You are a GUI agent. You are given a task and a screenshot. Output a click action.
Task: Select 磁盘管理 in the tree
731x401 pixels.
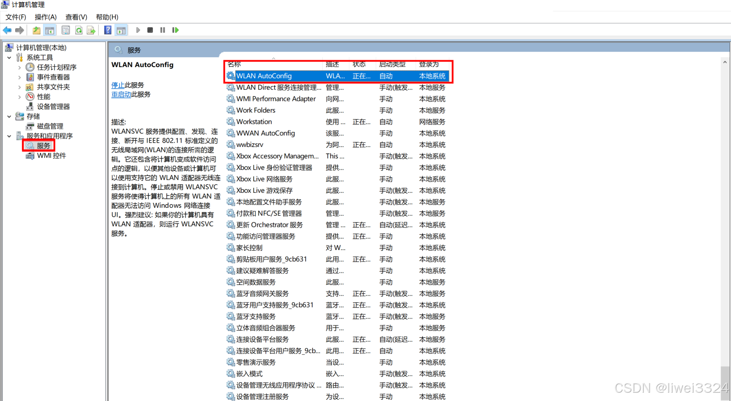point(50,126)
